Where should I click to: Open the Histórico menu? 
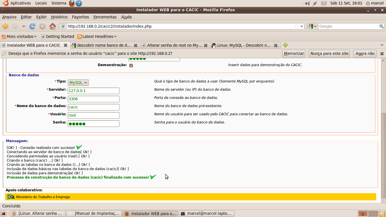click(59, 17)
